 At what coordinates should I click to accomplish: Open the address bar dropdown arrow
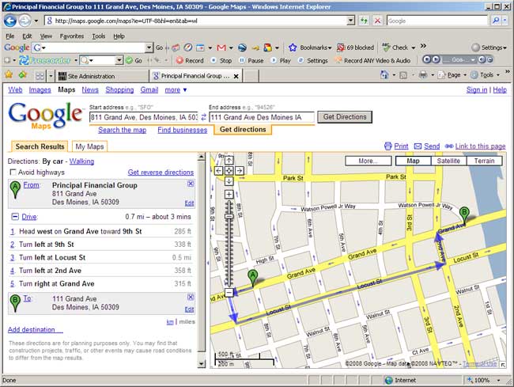pos(351,21)
